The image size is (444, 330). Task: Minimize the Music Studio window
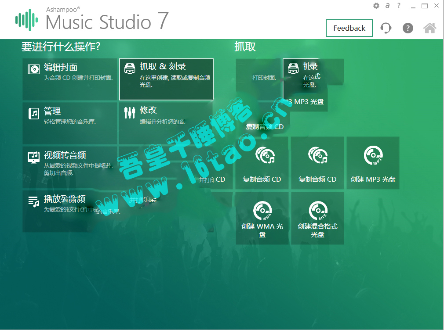[x=413, y=6]
